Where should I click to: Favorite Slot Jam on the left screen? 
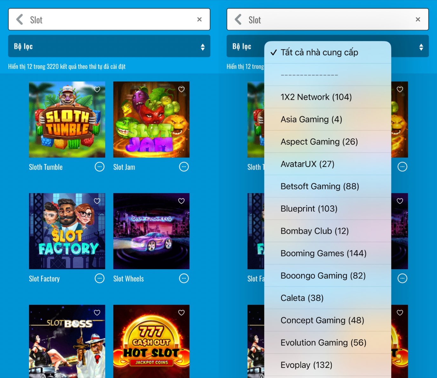click(x=181, y=89)
